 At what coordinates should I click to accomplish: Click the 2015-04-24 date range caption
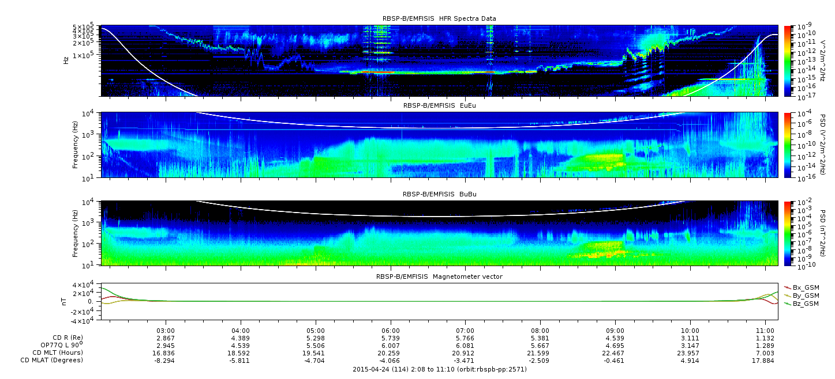[439, 369]
